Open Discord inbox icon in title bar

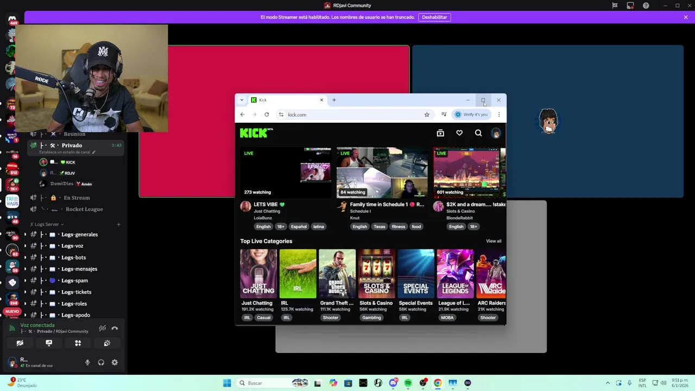(x=630, y=5)
